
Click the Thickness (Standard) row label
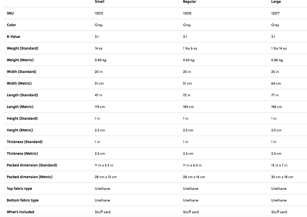point(25,142)
